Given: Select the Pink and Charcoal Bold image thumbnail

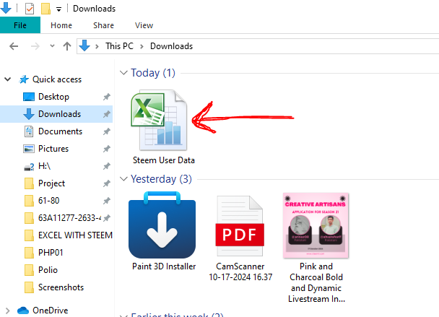Looking at the screenshot, I should [x=316, y=225].
